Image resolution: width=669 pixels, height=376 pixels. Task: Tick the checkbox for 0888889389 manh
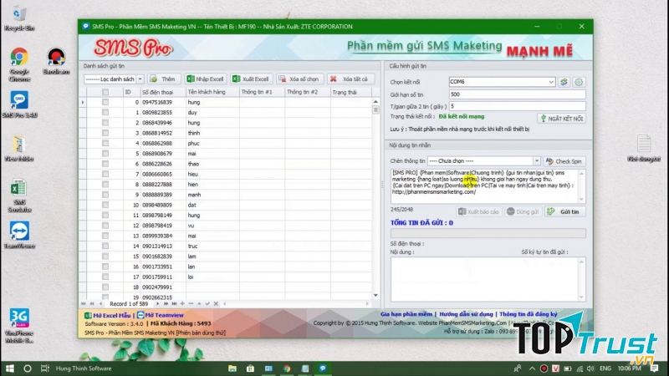click(105, 195)
